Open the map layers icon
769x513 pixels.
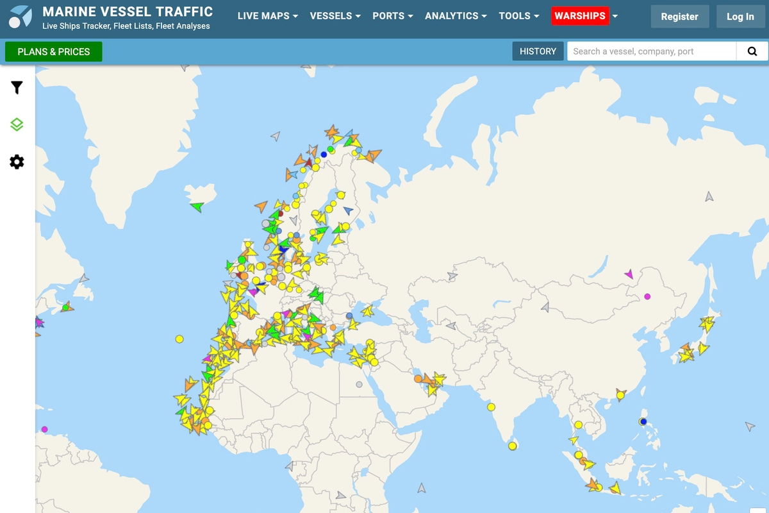tap(17, 124)
